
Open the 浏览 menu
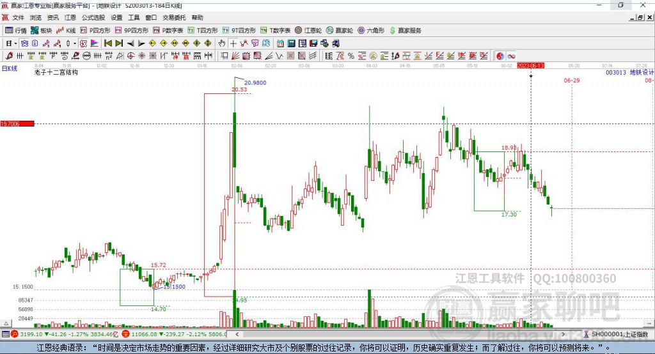click(36, 17)
